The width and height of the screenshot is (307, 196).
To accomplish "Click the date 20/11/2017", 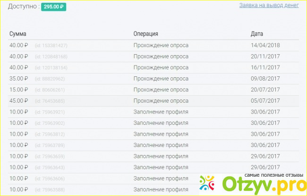I will (265, 57).
